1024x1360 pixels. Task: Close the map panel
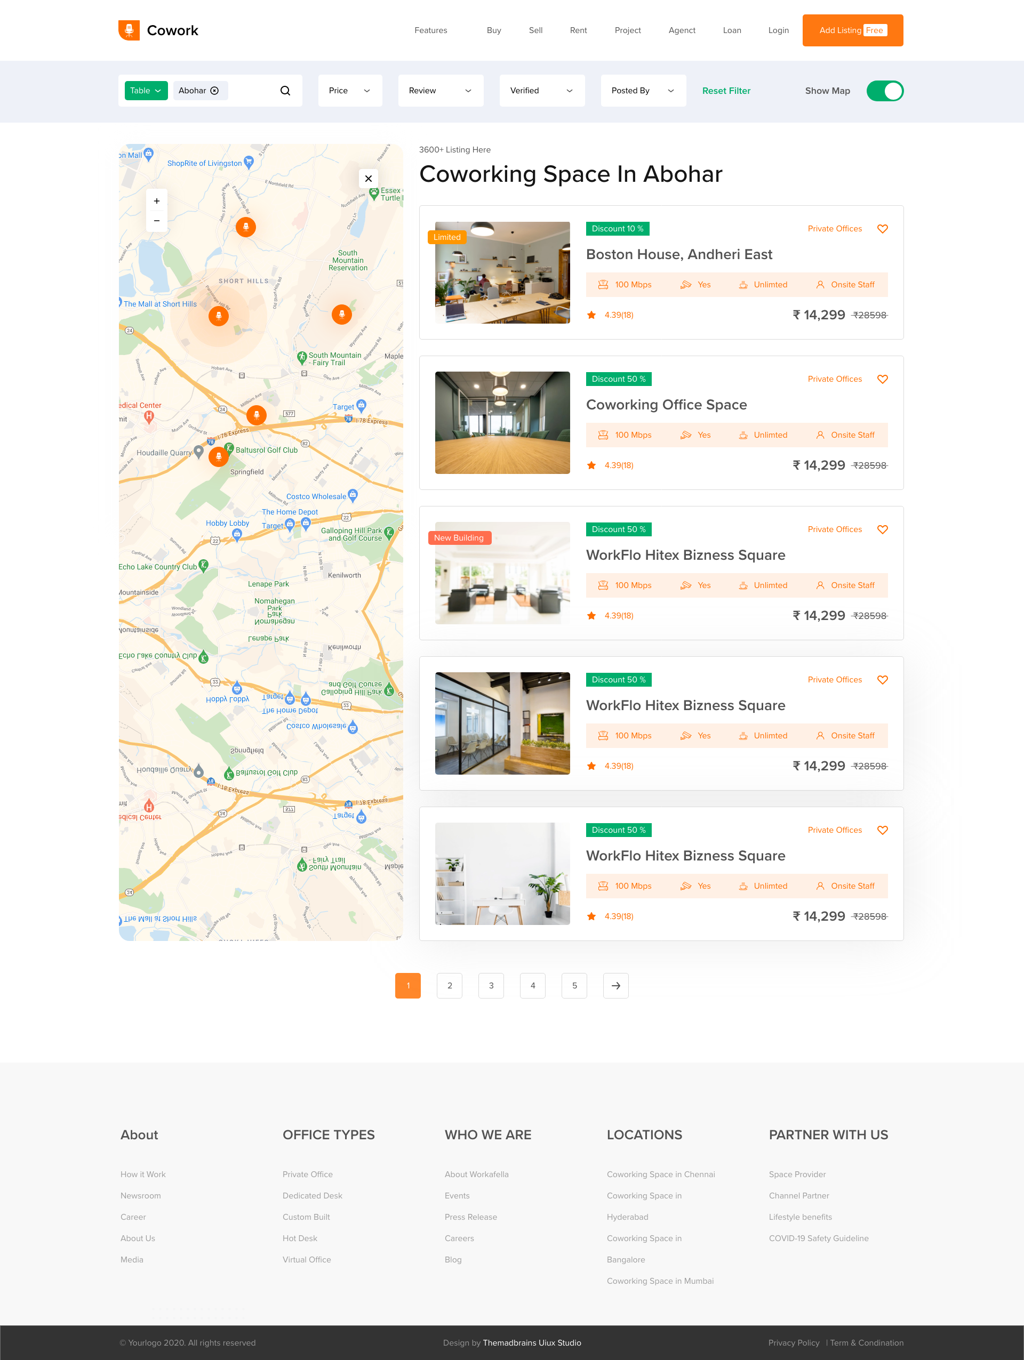tap(369, 179)
